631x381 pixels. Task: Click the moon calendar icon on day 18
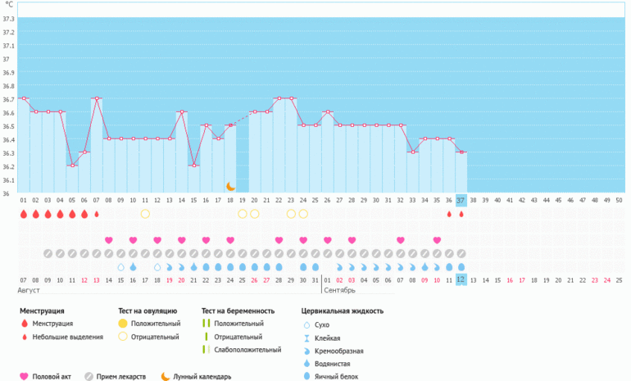[230, 187]
